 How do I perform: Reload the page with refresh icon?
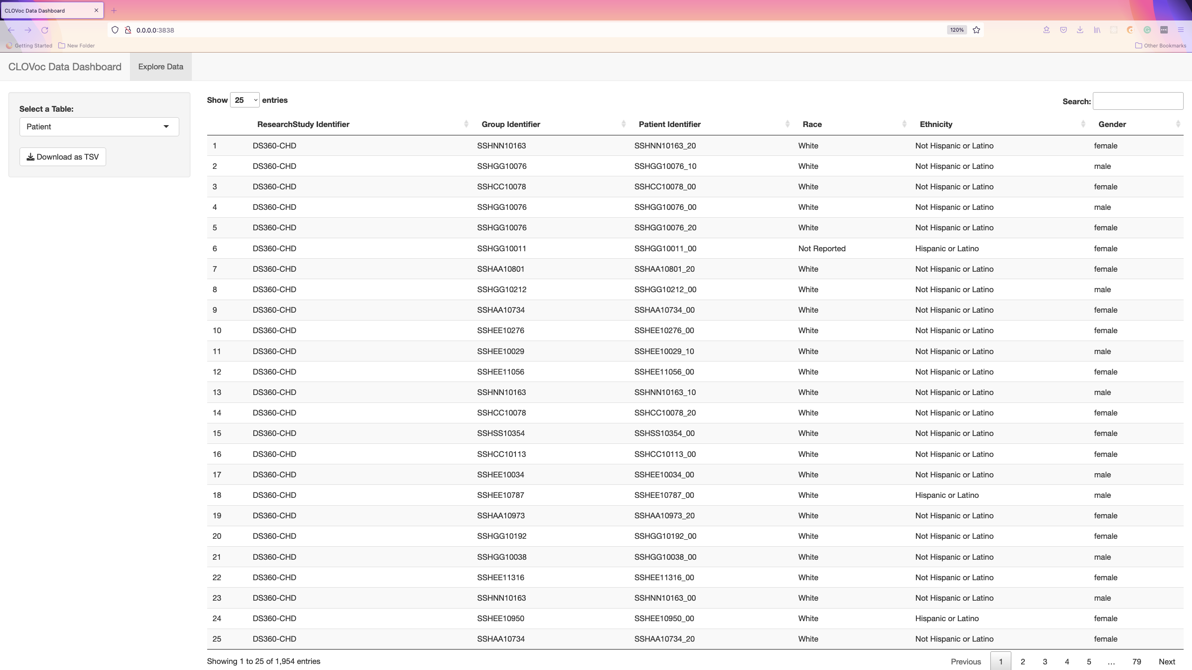pyautogui.click(x=45, y=30)
